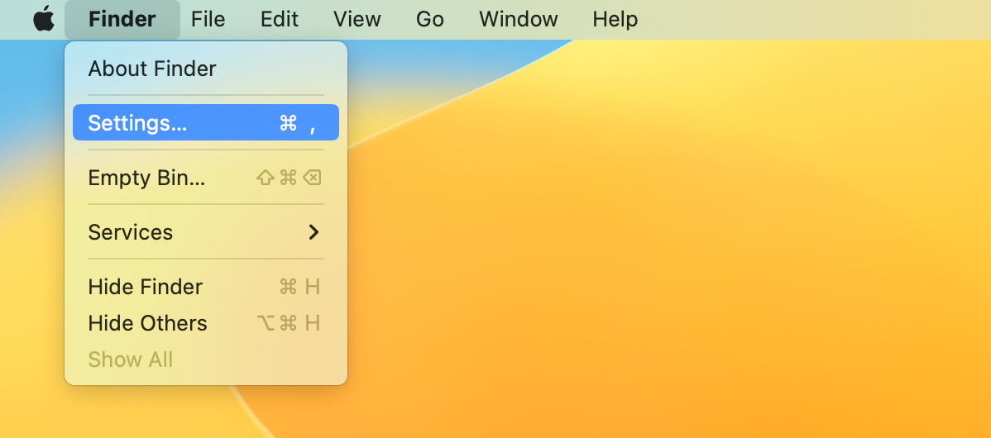Open the File menu
This screenshot has width=991, height=438.
[208, 19]
